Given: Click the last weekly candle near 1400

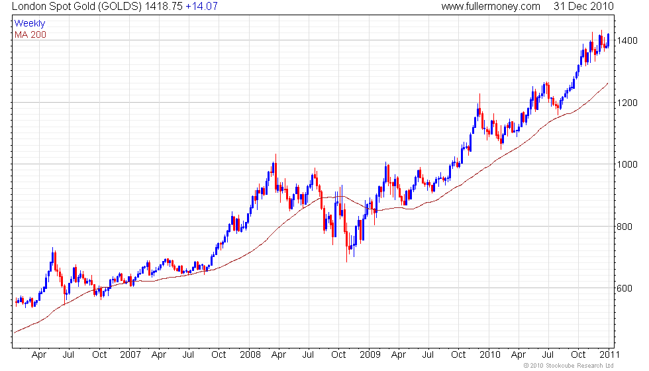Looking at the screenshot, I should coord(608,40).
